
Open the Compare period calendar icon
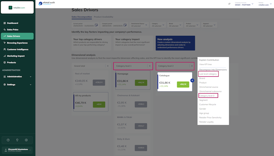[125, 25]
